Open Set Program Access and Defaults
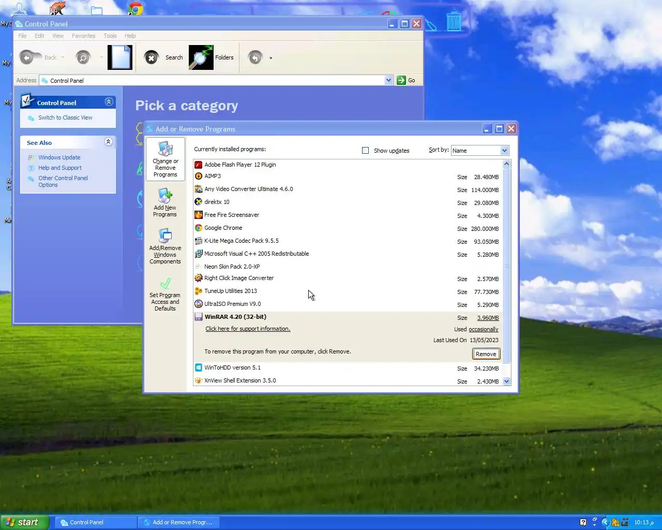662x530 pixels. coord(165,294)
